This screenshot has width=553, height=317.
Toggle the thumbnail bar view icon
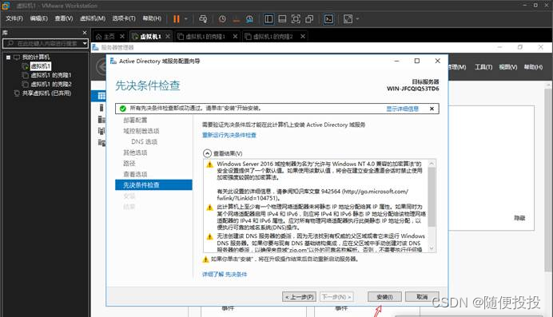point(282,19)
